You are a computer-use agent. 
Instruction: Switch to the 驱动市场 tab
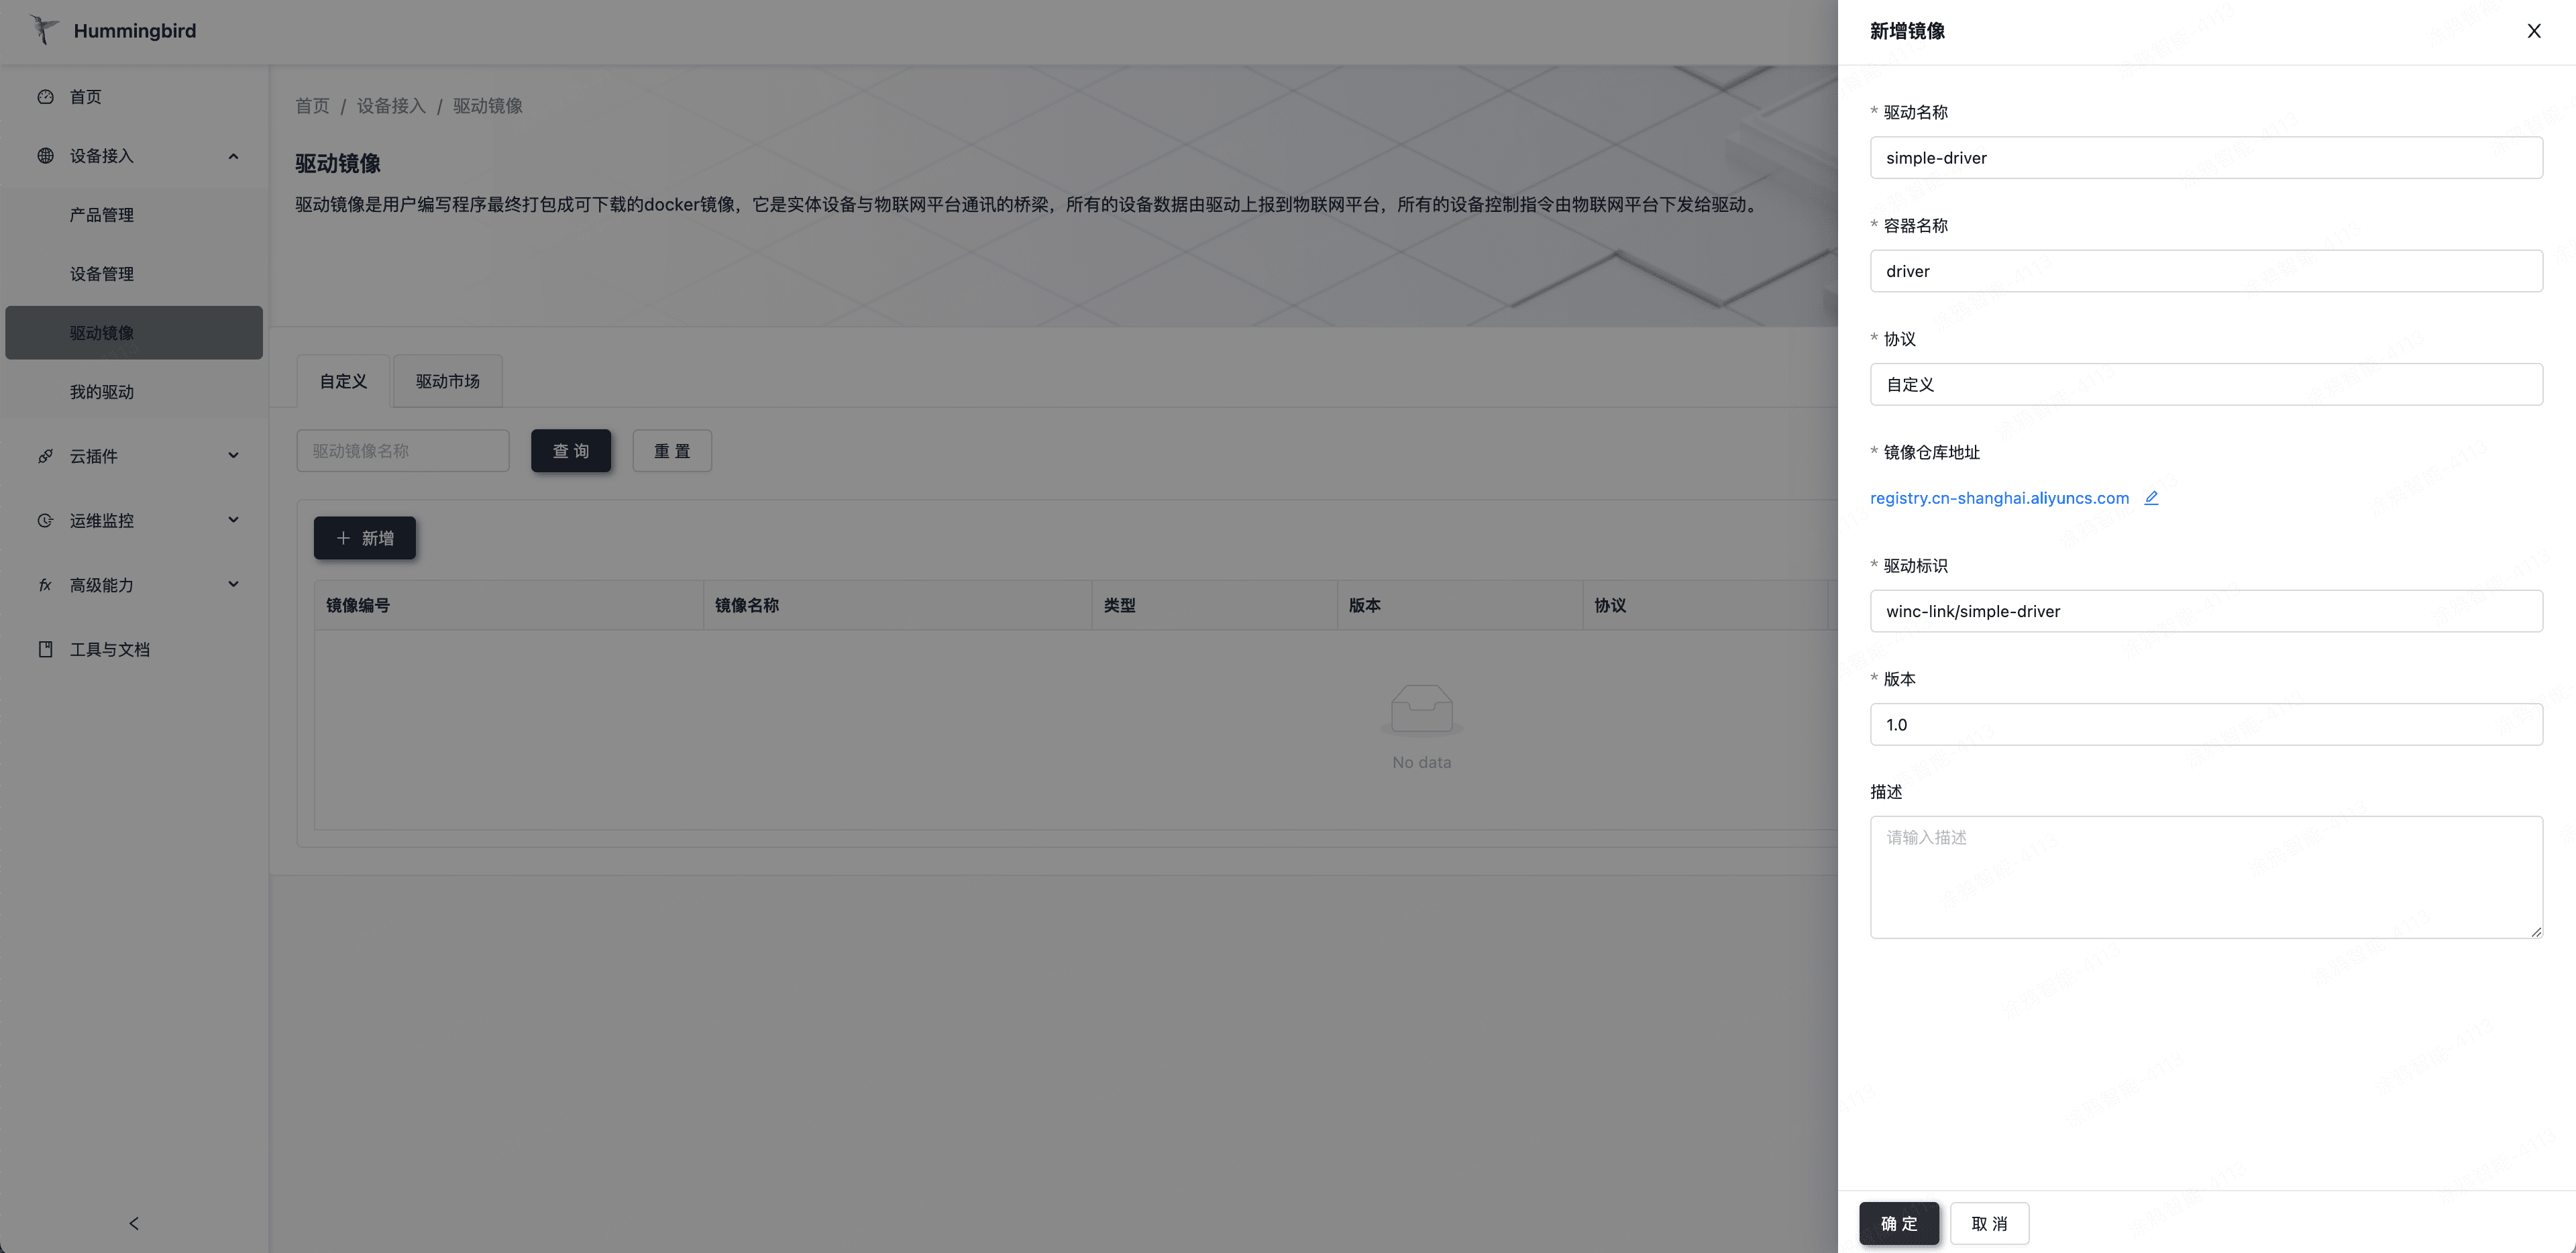[x=447, y=381]
